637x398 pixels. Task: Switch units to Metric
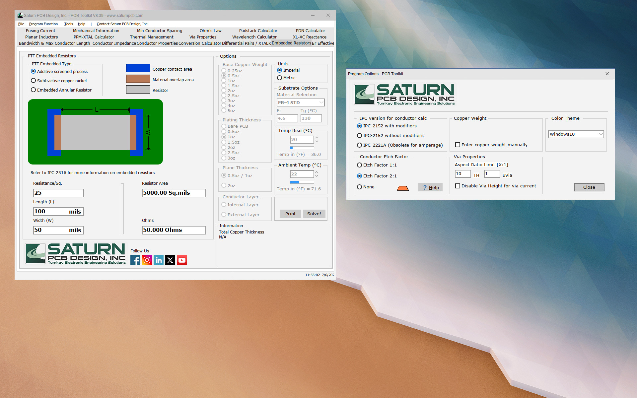(x=280, y=78)
